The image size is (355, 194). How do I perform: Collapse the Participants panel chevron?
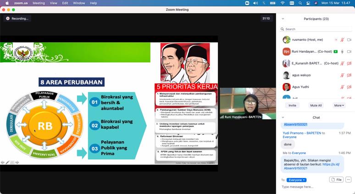point(283,19)
